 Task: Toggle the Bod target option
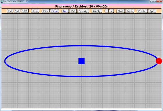point(65,11)
